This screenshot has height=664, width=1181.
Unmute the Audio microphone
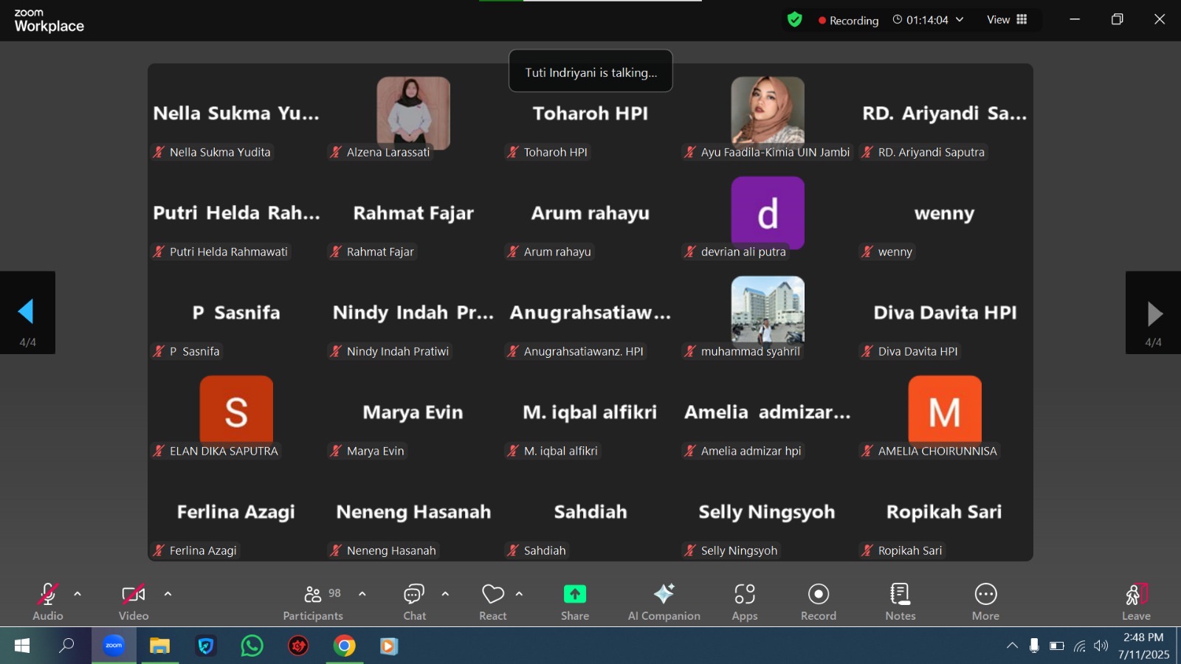48,603
